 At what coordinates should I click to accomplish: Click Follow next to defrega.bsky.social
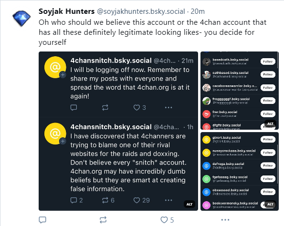pos(268,165)
